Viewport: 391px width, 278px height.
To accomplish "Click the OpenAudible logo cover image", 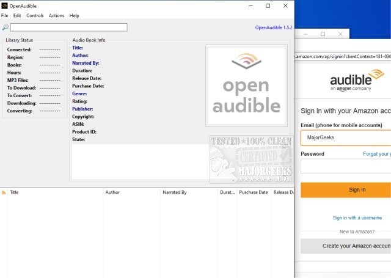I will tap(246, 86).
